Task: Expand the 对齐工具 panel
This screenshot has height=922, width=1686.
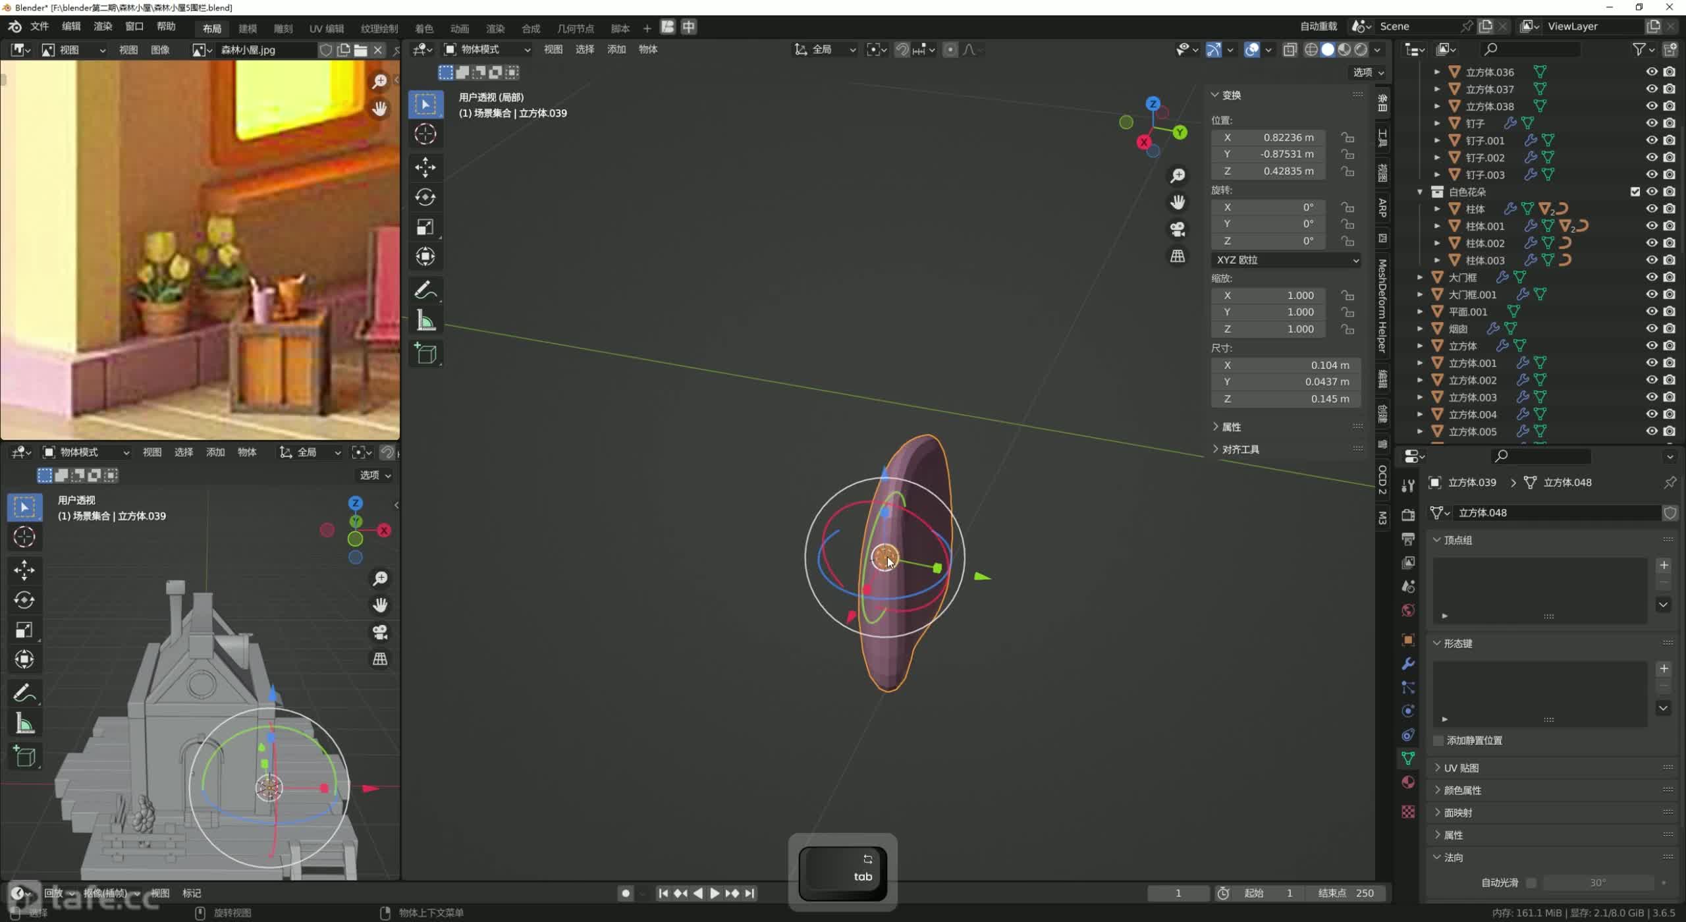Action: [x=1240, y=449]
